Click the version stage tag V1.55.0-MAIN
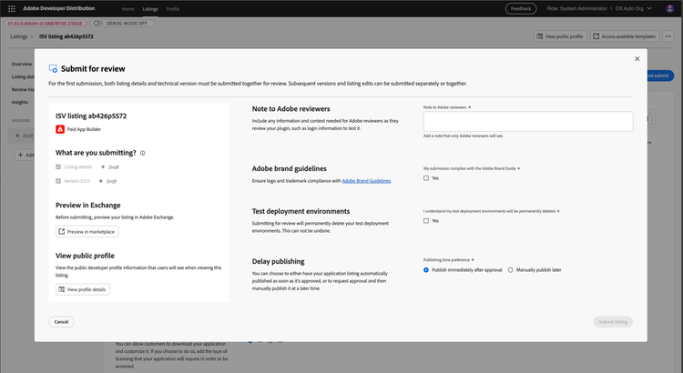683x373 pixels. 45,23
